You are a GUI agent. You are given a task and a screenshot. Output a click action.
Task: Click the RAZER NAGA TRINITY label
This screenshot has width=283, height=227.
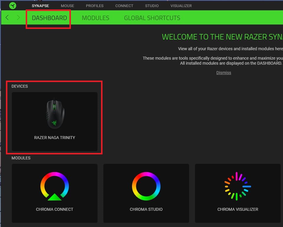pos(55,138)
